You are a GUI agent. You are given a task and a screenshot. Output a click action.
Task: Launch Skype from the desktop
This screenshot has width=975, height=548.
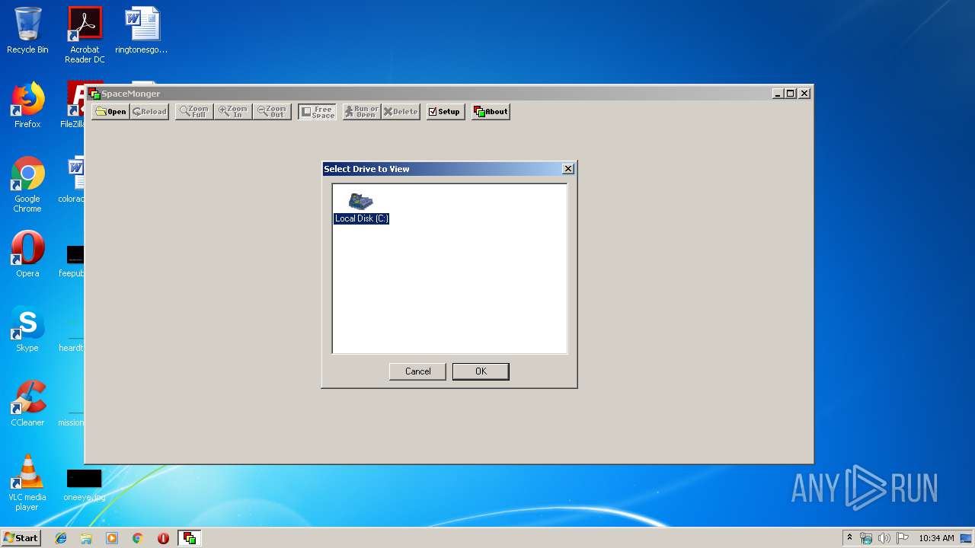tap(27, 329)
